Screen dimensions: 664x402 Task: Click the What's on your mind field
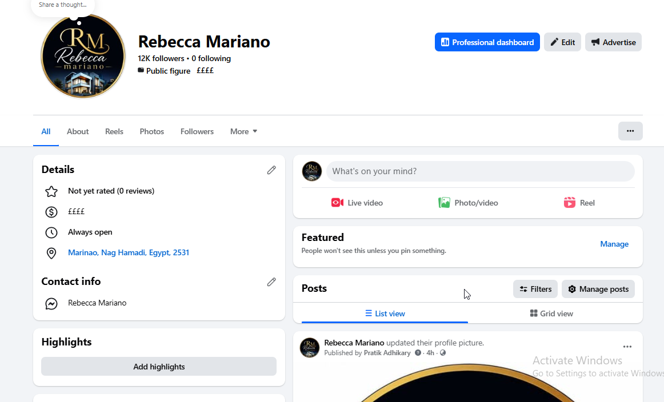(x=480, y=171)
